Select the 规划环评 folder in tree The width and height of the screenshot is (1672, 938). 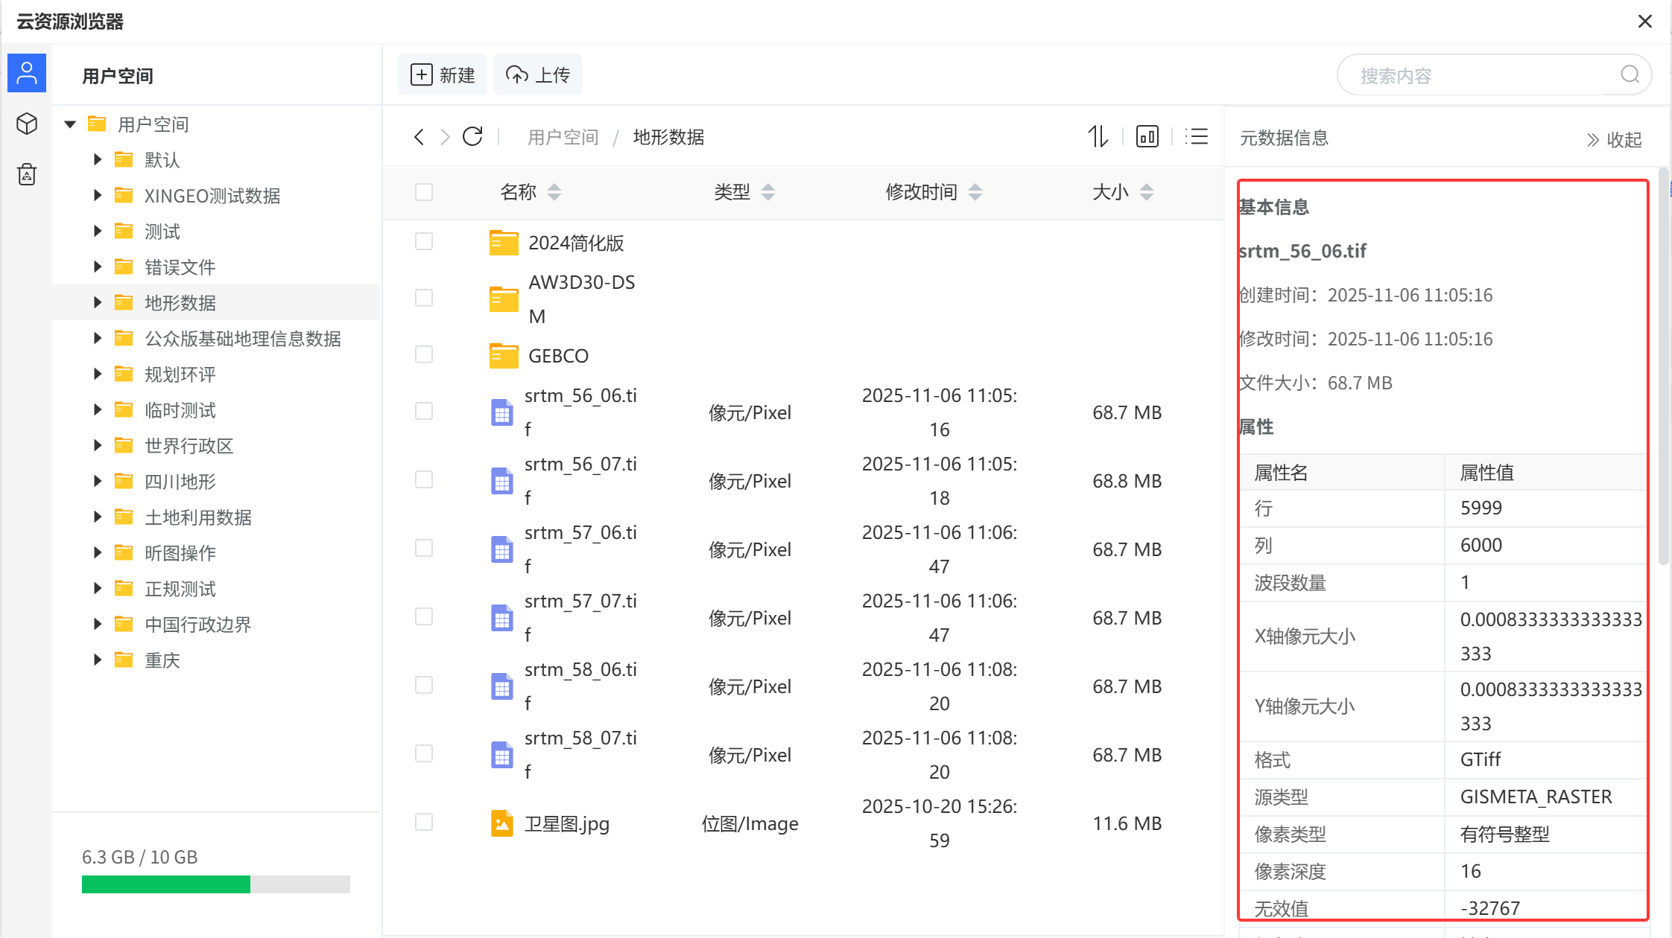(x=180, y=374)
